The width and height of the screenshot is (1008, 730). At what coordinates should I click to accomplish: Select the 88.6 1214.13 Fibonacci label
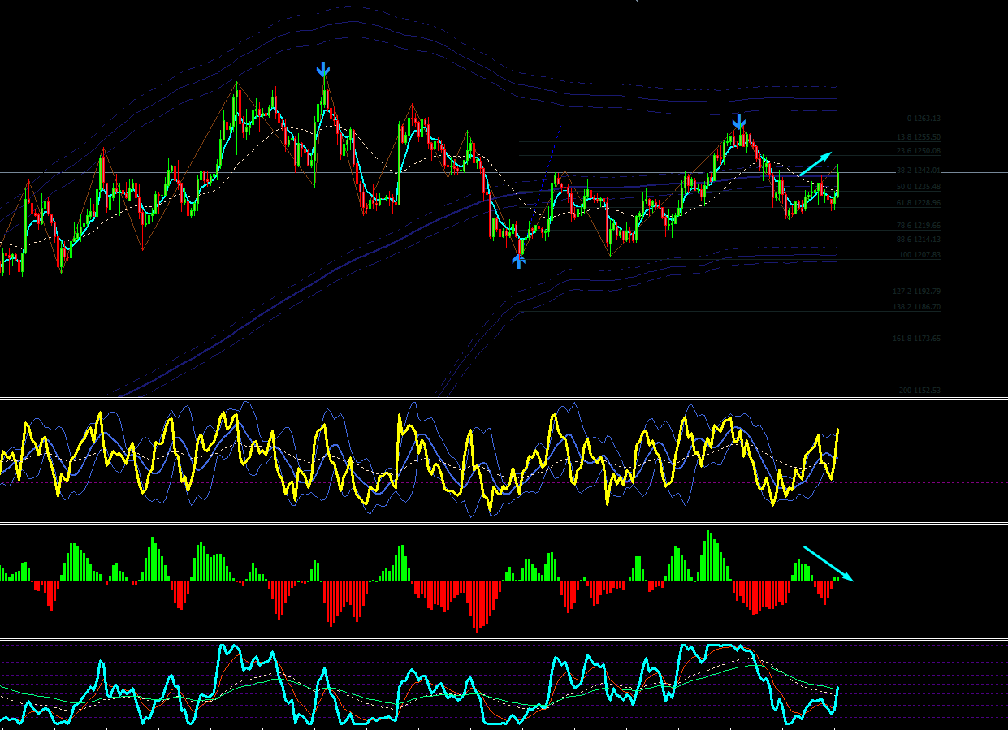pyautogui.click(x=919, y=240)
